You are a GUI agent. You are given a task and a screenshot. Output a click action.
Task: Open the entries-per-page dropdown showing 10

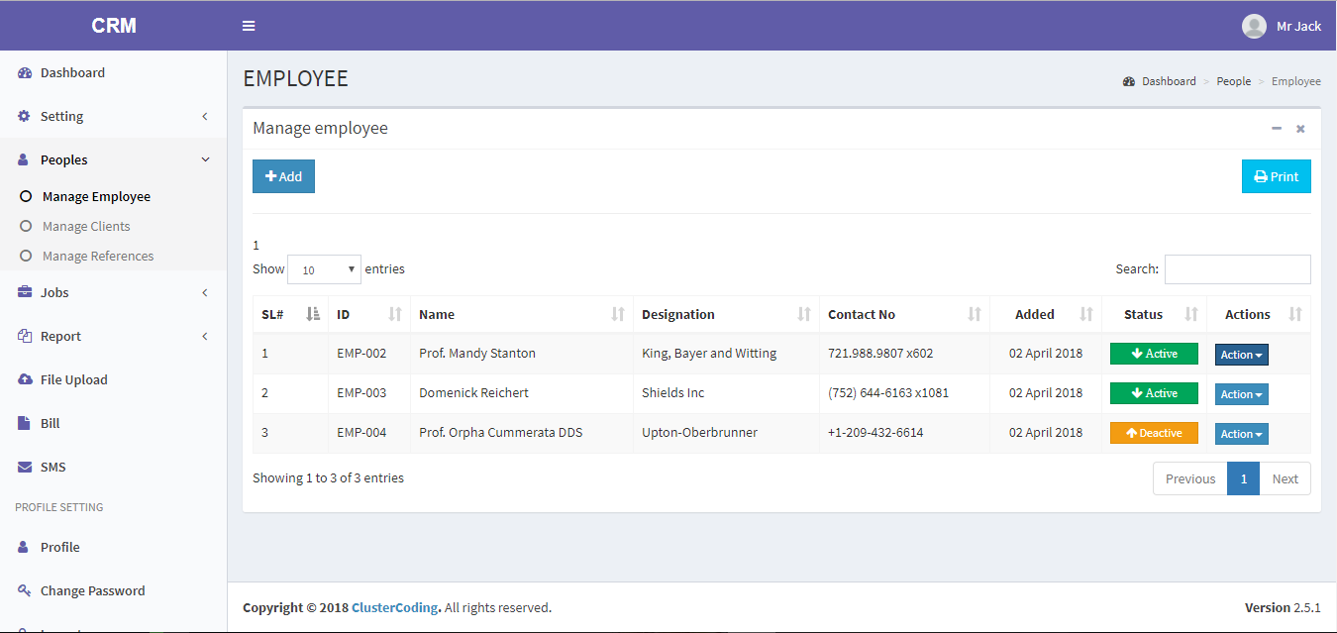tap(324, 269)
